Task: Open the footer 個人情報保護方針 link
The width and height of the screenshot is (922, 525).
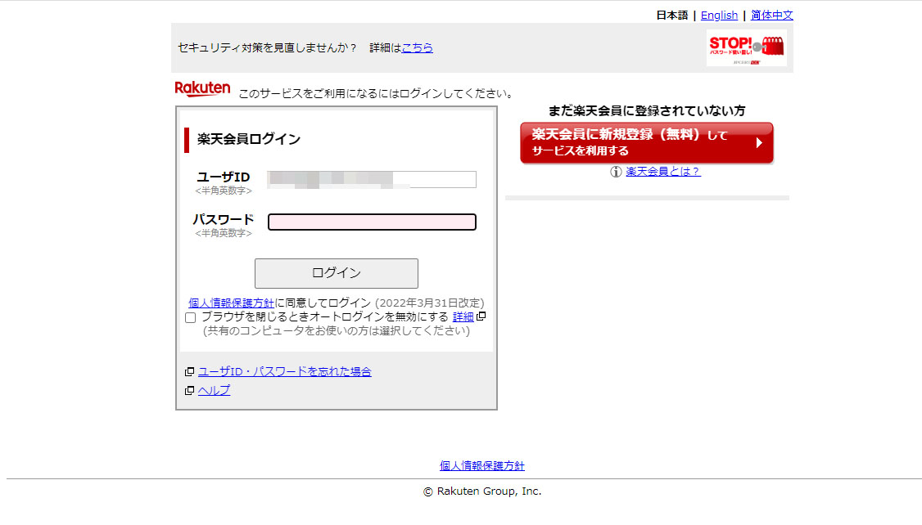Action: (x=481, y=466)
